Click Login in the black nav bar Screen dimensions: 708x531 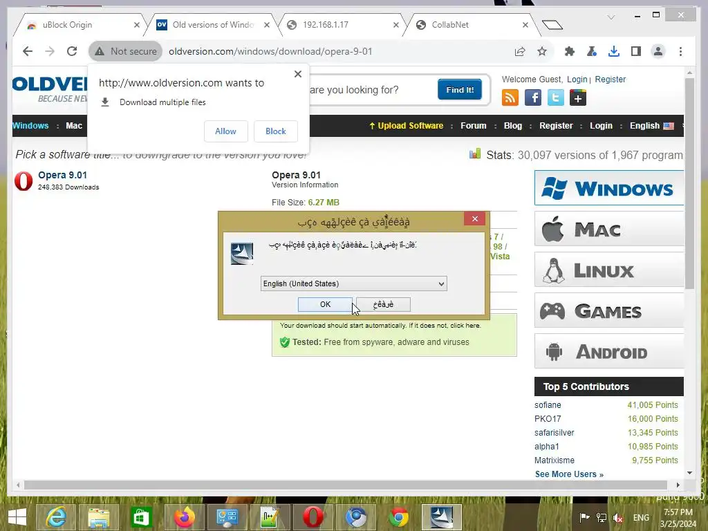pos(601,126)
